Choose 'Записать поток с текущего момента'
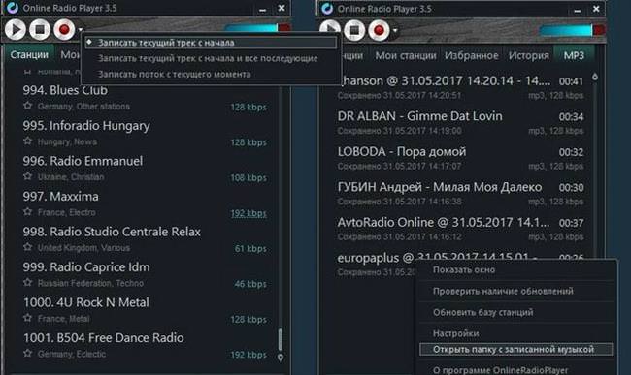Viewport: 631px width, 375px height. tap(175, 75)
